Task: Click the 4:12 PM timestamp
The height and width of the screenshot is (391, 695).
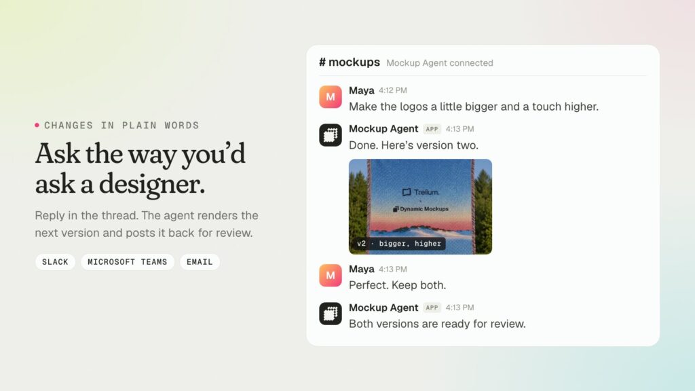Action: click(393, 90)
